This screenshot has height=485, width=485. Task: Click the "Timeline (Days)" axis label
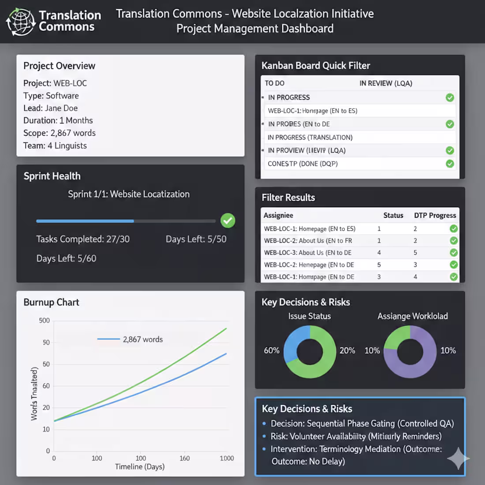click(140, 466)
